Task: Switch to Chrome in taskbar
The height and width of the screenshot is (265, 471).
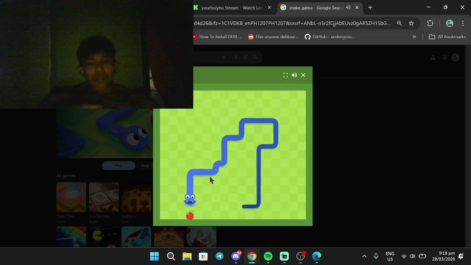Action: click(x=252, y=256)
